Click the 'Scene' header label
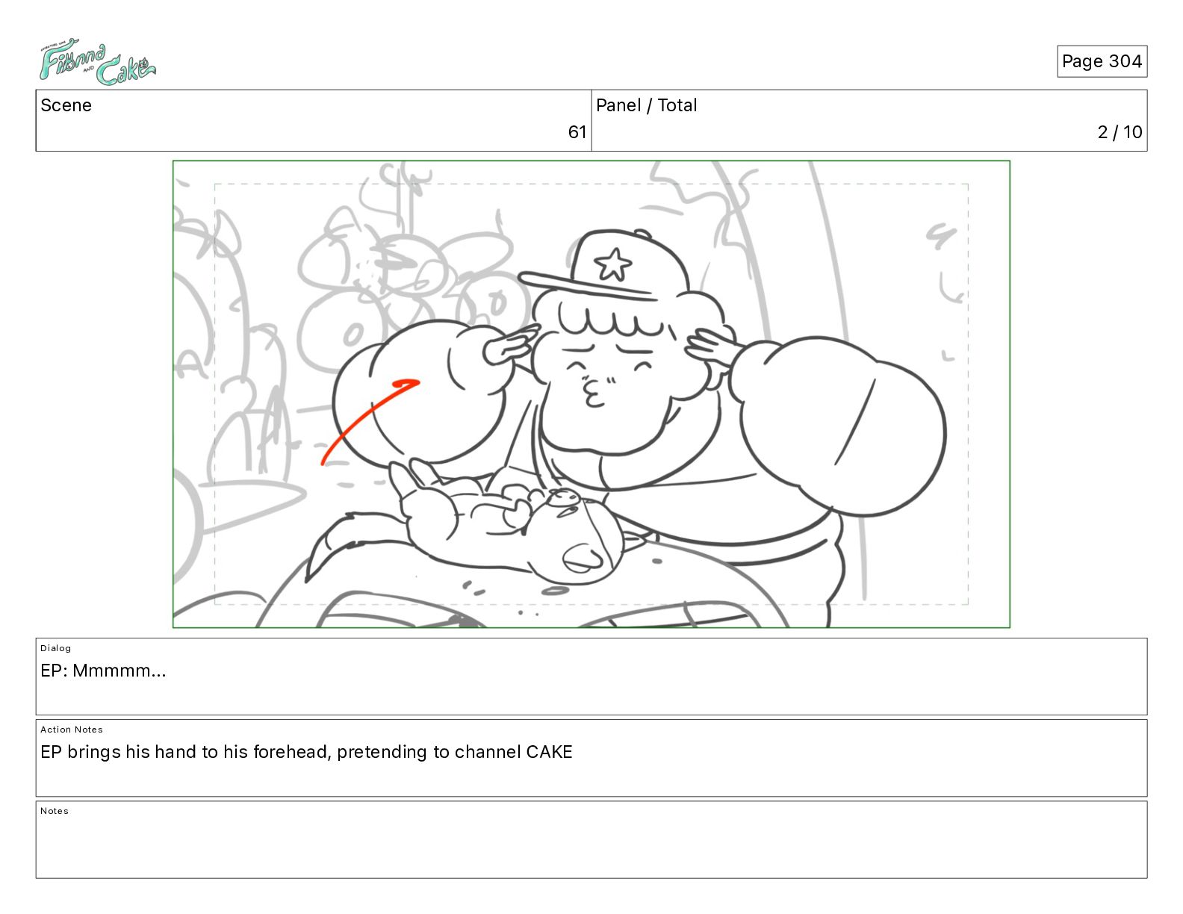This screenshot has width=1183, height=914. click(x=66, y=105)
